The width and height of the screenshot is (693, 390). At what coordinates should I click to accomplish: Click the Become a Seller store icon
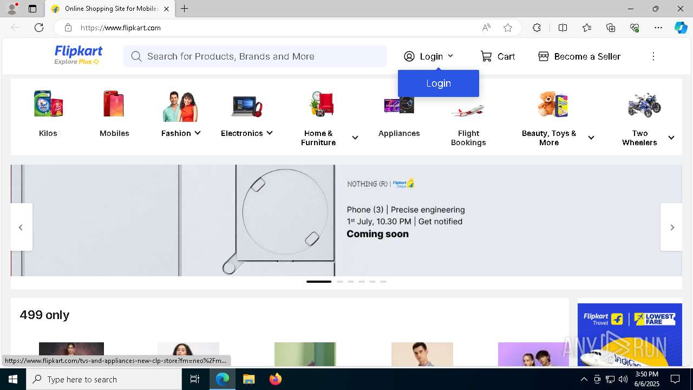544,56
